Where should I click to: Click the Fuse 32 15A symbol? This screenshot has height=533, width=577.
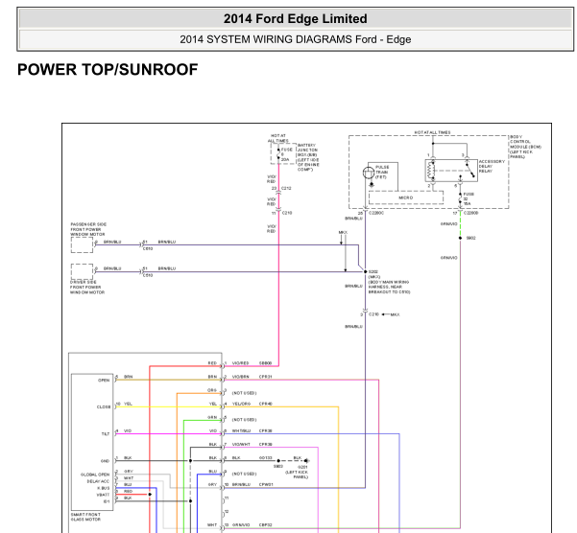pyautogui.click(x=460, y=198)
